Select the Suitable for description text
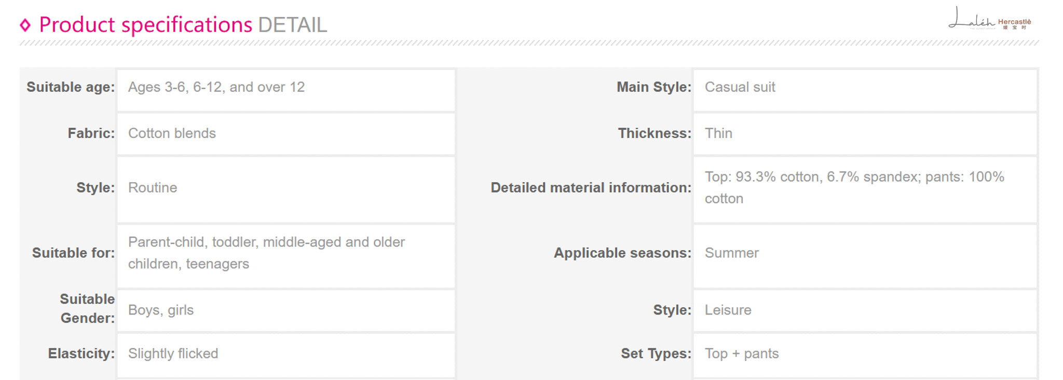This screenshot has height=380, width=1063. click(266, 253)
